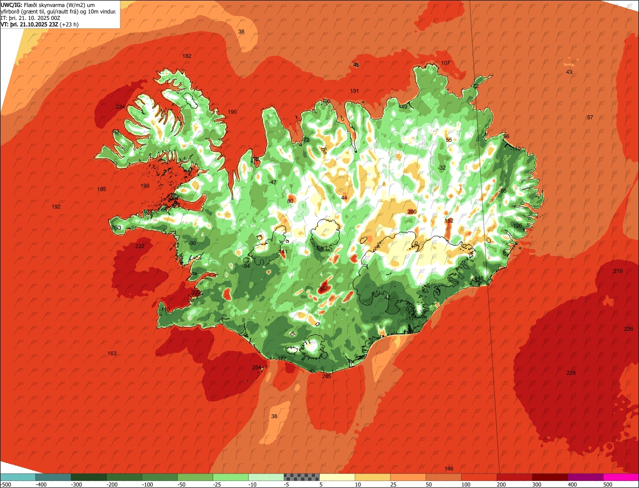Click the map value '307' in the southern interior
This screenshot has width=639, height=488.
tap(323, 288)
